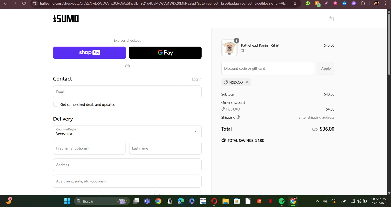Screen dimensions: 391x207
Task: Go back to the previous page
Action: tap(5, 3)
